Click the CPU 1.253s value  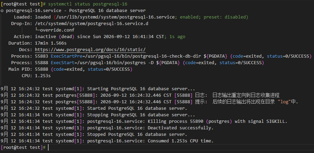[43, 76]
